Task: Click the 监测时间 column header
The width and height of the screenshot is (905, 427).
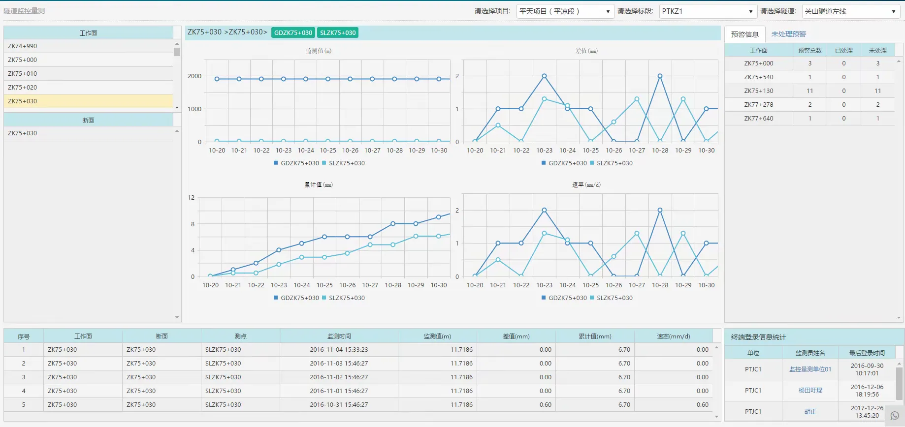Action: coord(339,336)
